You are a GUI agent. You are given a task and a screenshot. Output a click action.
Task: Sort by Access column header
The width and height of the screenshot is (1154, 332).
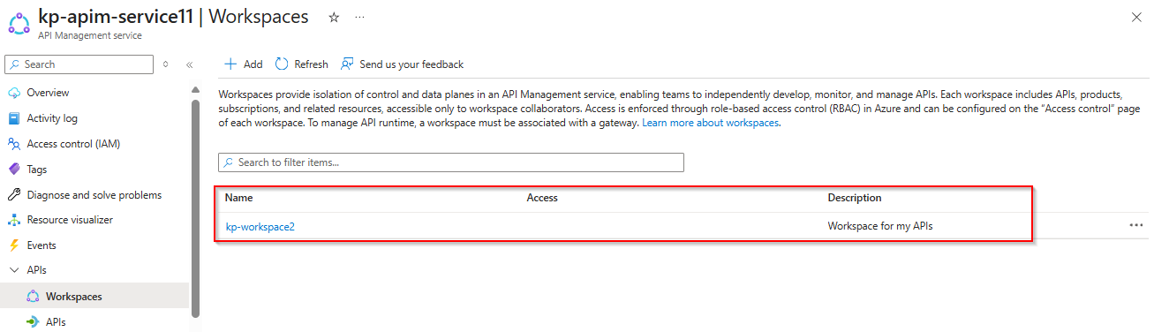coord(542,198)
